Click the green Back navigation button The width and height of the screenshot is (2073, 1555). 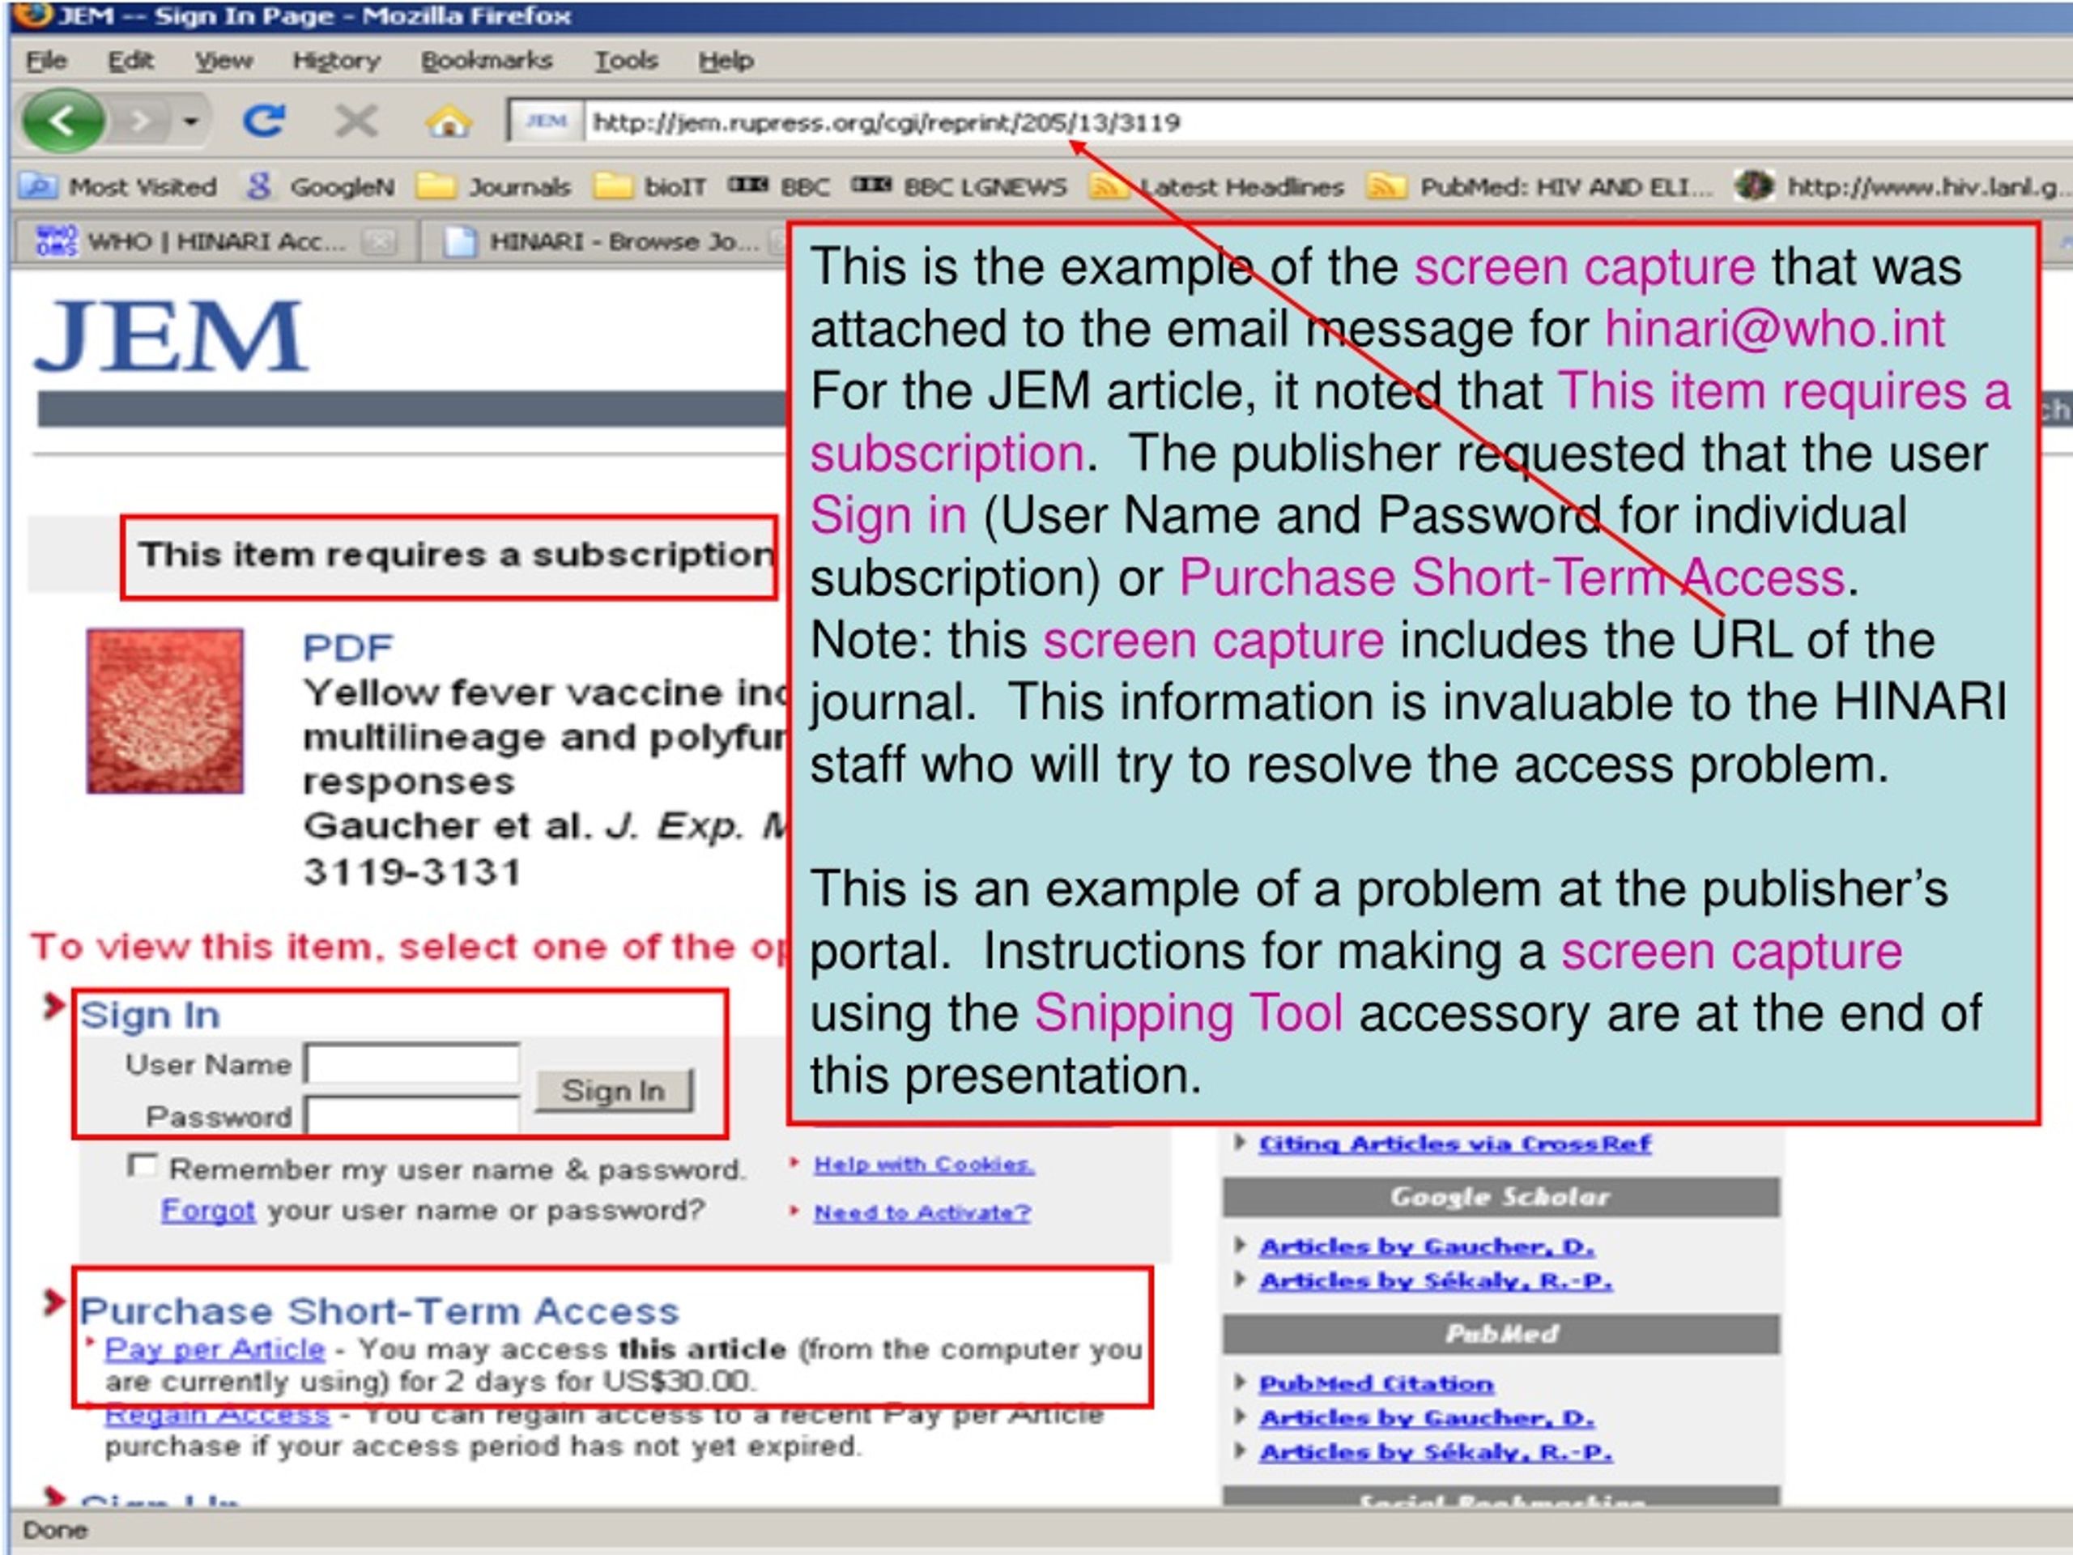click(x=64, y=121)
